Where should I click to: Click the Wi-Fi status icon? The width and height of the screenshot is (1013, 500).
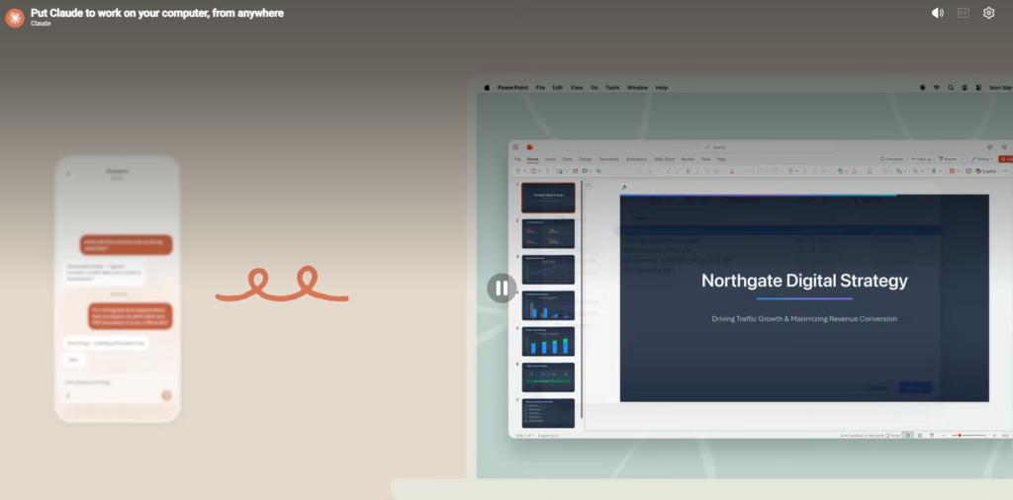(936, 88)
